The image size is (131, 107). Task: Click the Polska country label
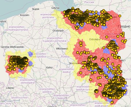pos(65,57)
